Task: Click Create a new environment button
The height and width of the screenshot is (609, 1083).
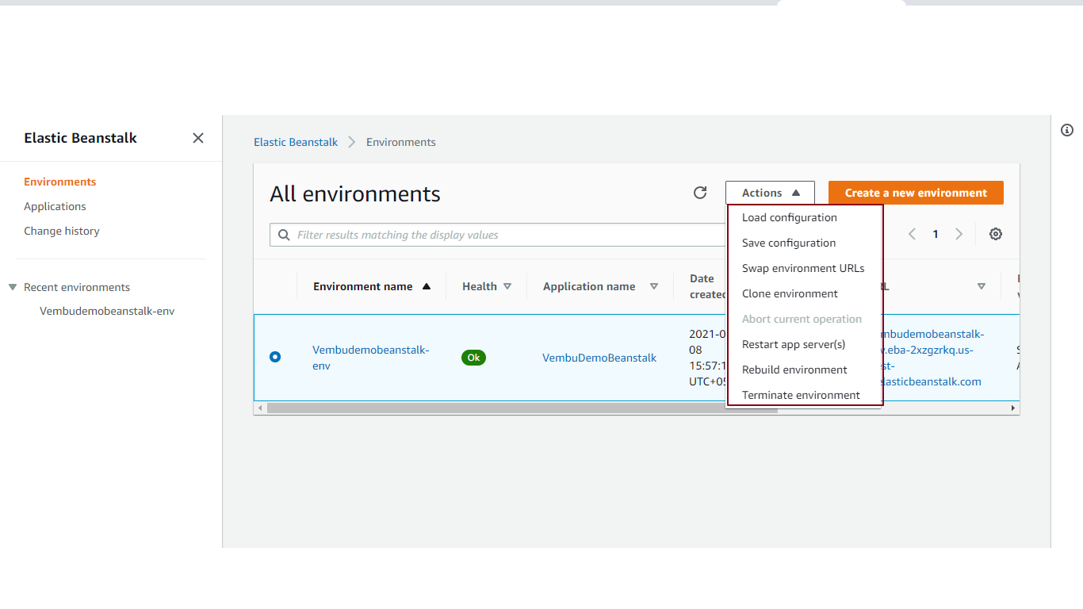Action: [916, 193]
